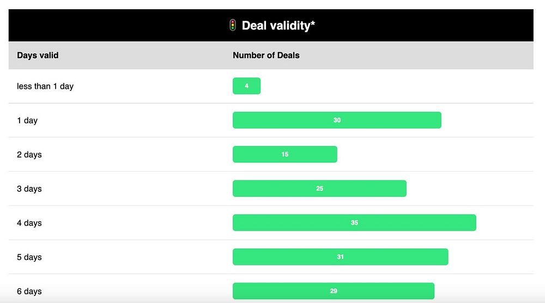Click the traffic light icon in header

[x=233, y=25]
